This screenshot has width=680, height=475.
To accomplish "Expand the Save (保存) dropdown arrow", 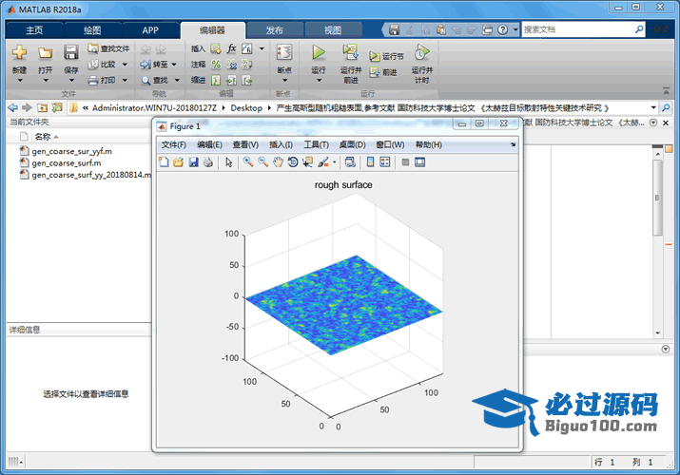I will (x=71, y=81).
